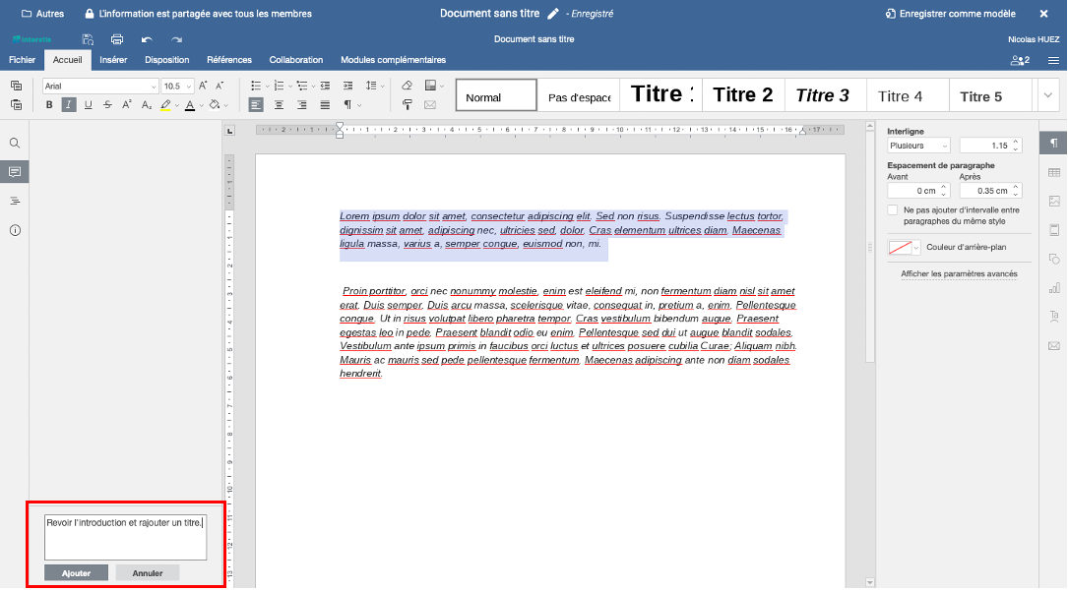
Task: Open the Modules complémentaires tab
Action: [393, 60]
